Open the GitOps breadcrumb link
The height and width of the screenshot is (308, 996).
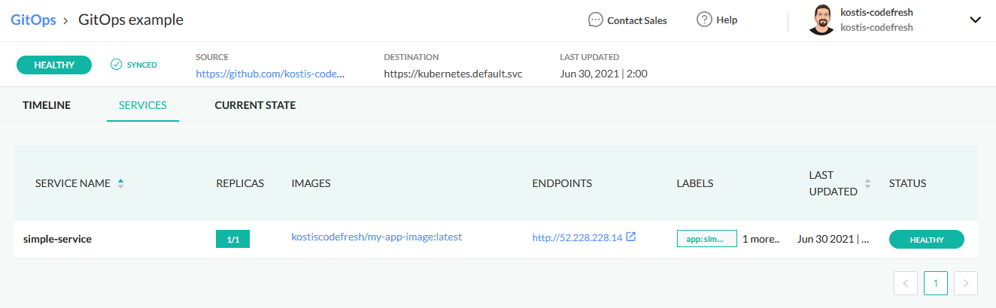tap(33, 20)
